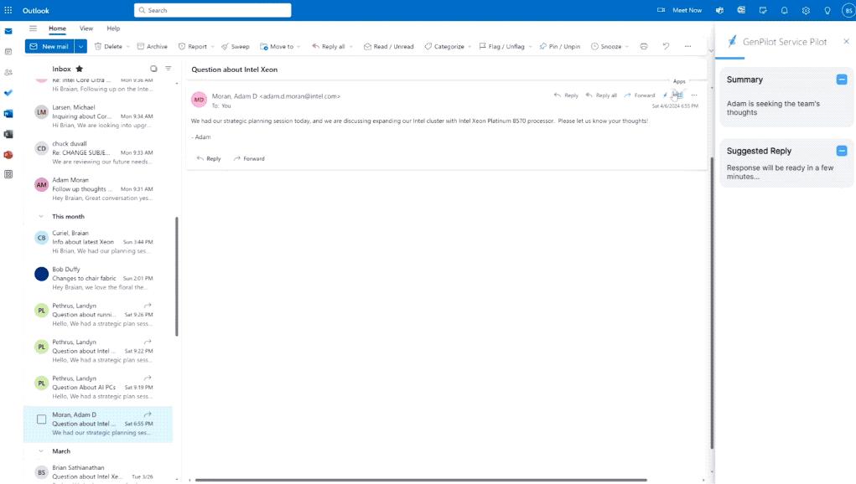Toggle Inbox favorite star

coord(79,69)
